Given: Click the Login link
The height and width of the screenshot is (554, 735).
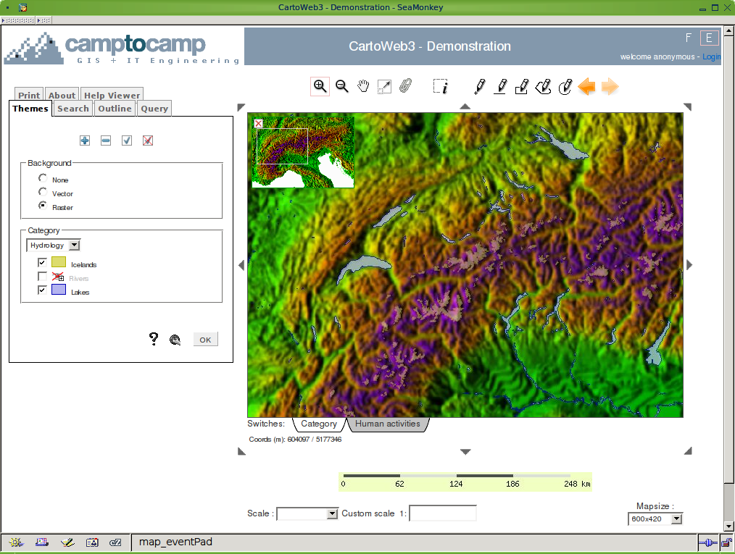Looking at the screenshot, I should point(711,56).
